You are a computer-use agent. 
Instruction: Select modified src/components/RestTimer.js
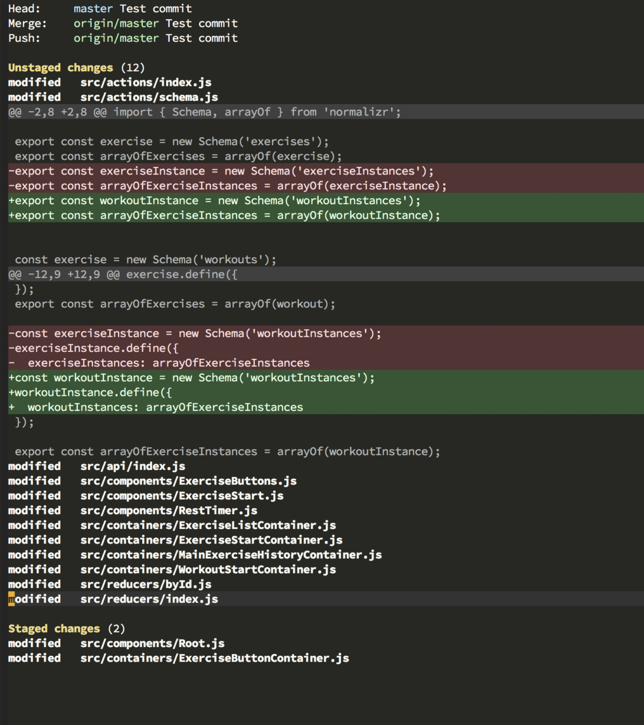click(x=168, y=510)
